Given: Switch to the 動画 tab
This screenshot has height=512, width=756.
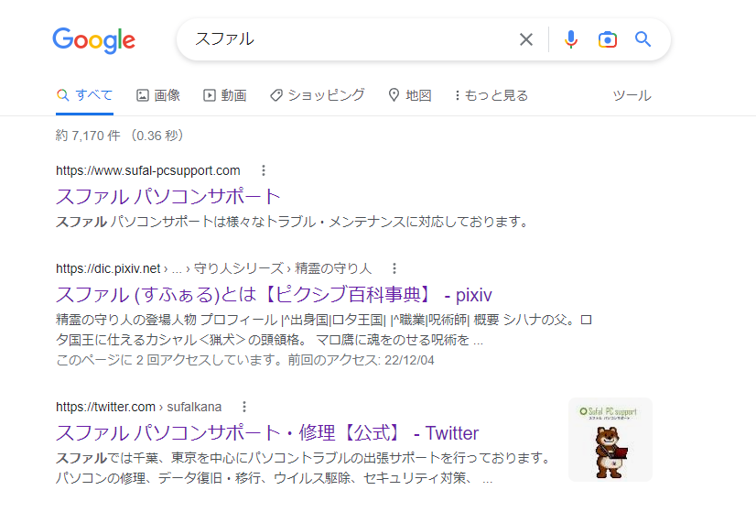Looking at the screenshot, I should point(224,95).
